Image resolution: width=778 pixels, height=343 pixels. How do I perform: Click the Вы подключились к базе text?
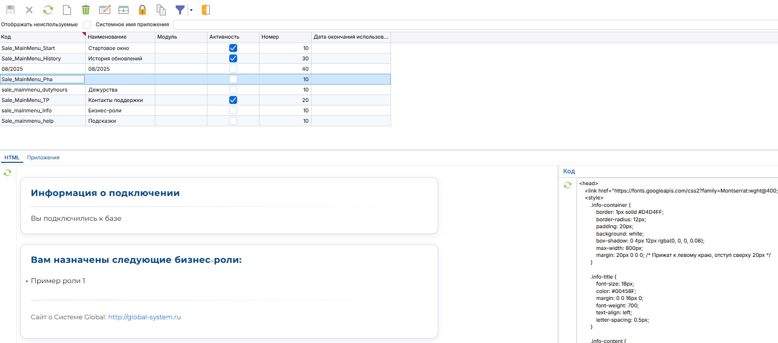coord(76,218)
